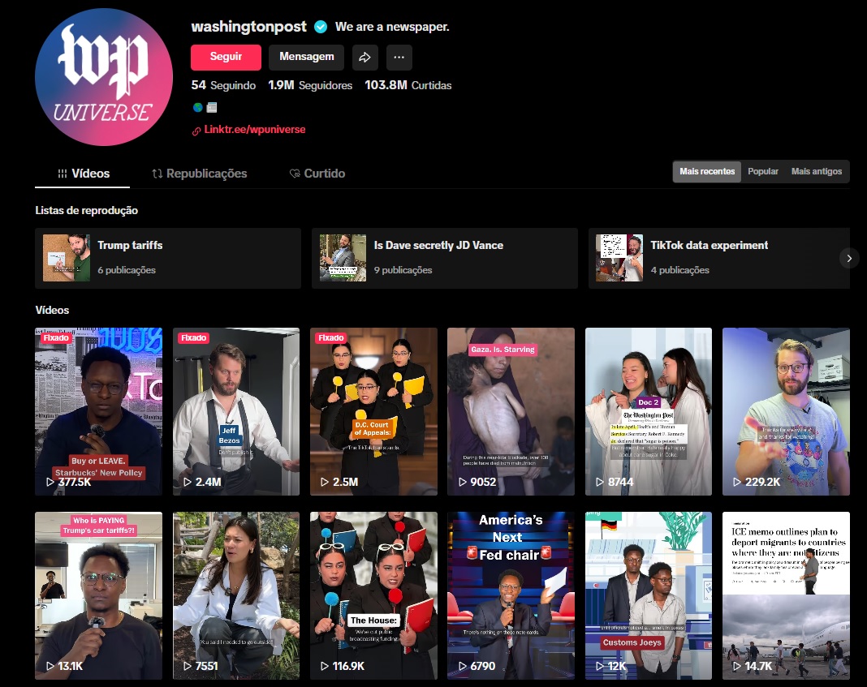Click the verified badge next to washingtonpost

(x=321, y=27)
